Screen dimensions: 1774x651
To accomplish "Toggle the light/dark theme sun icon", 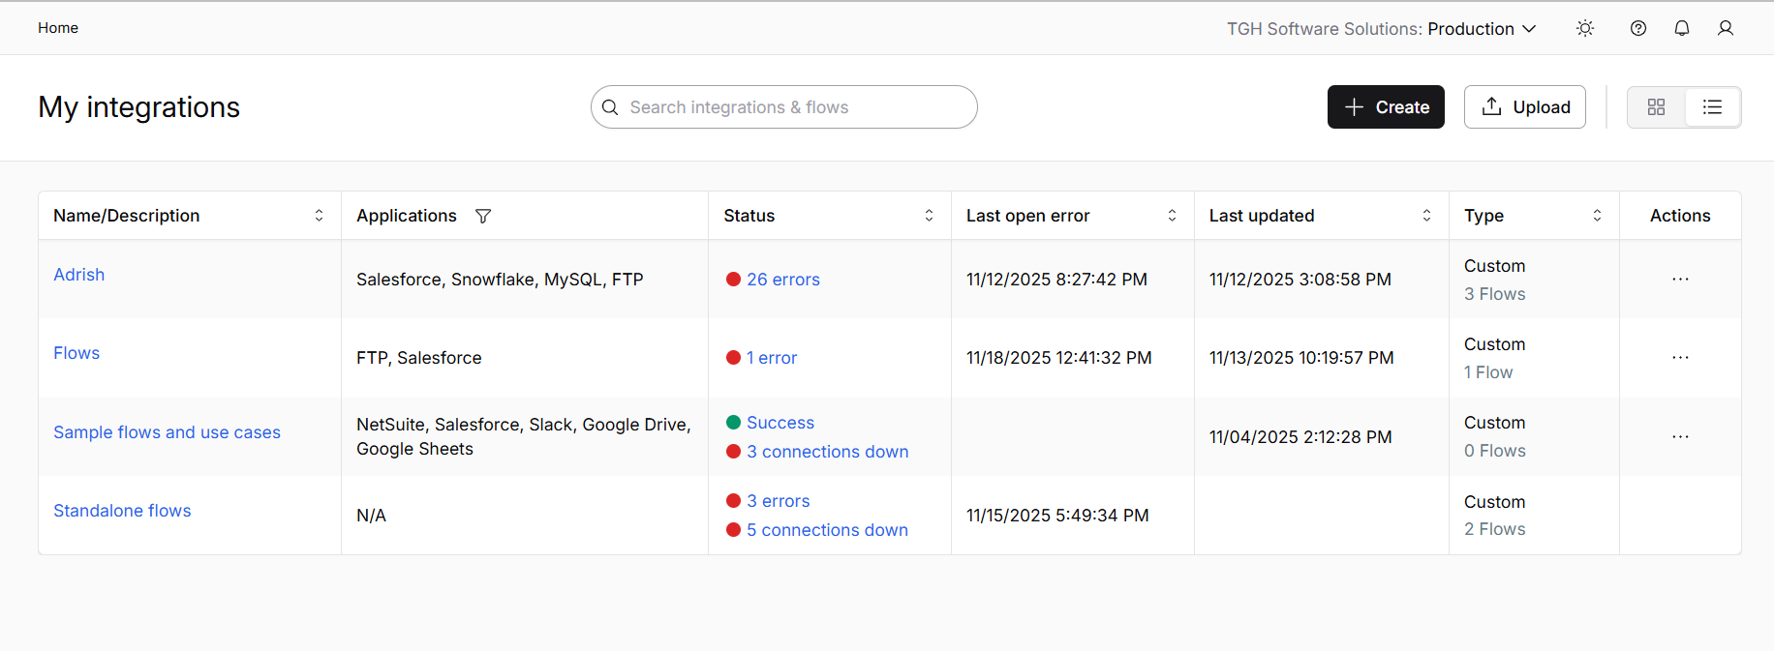I will click(1585, 28).
